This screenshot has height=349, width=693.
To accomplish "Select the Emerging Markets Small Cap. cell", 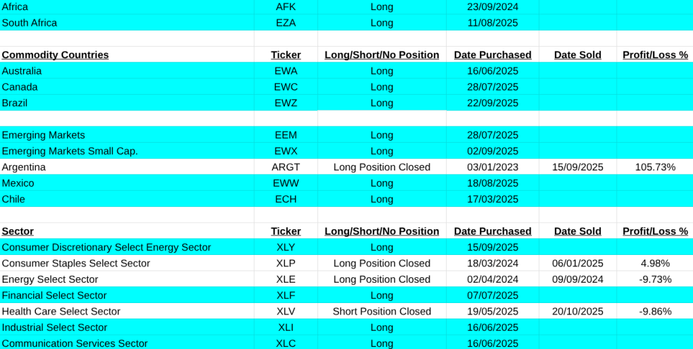I will coord(70,151).
